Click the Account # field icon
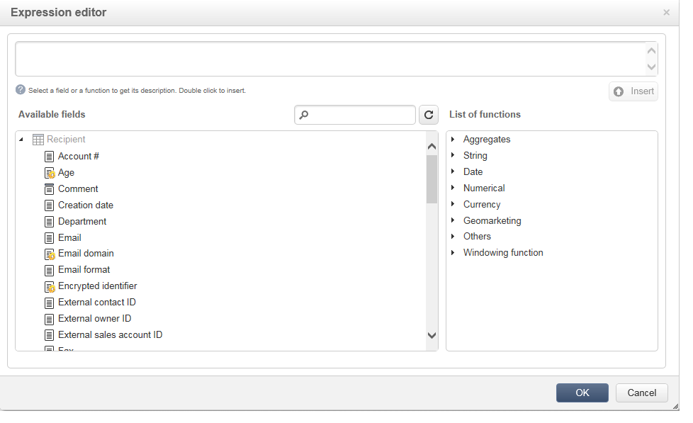 point(49,157)
